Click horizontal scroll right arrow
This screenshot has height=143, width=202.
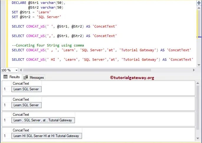coord(194,70)
